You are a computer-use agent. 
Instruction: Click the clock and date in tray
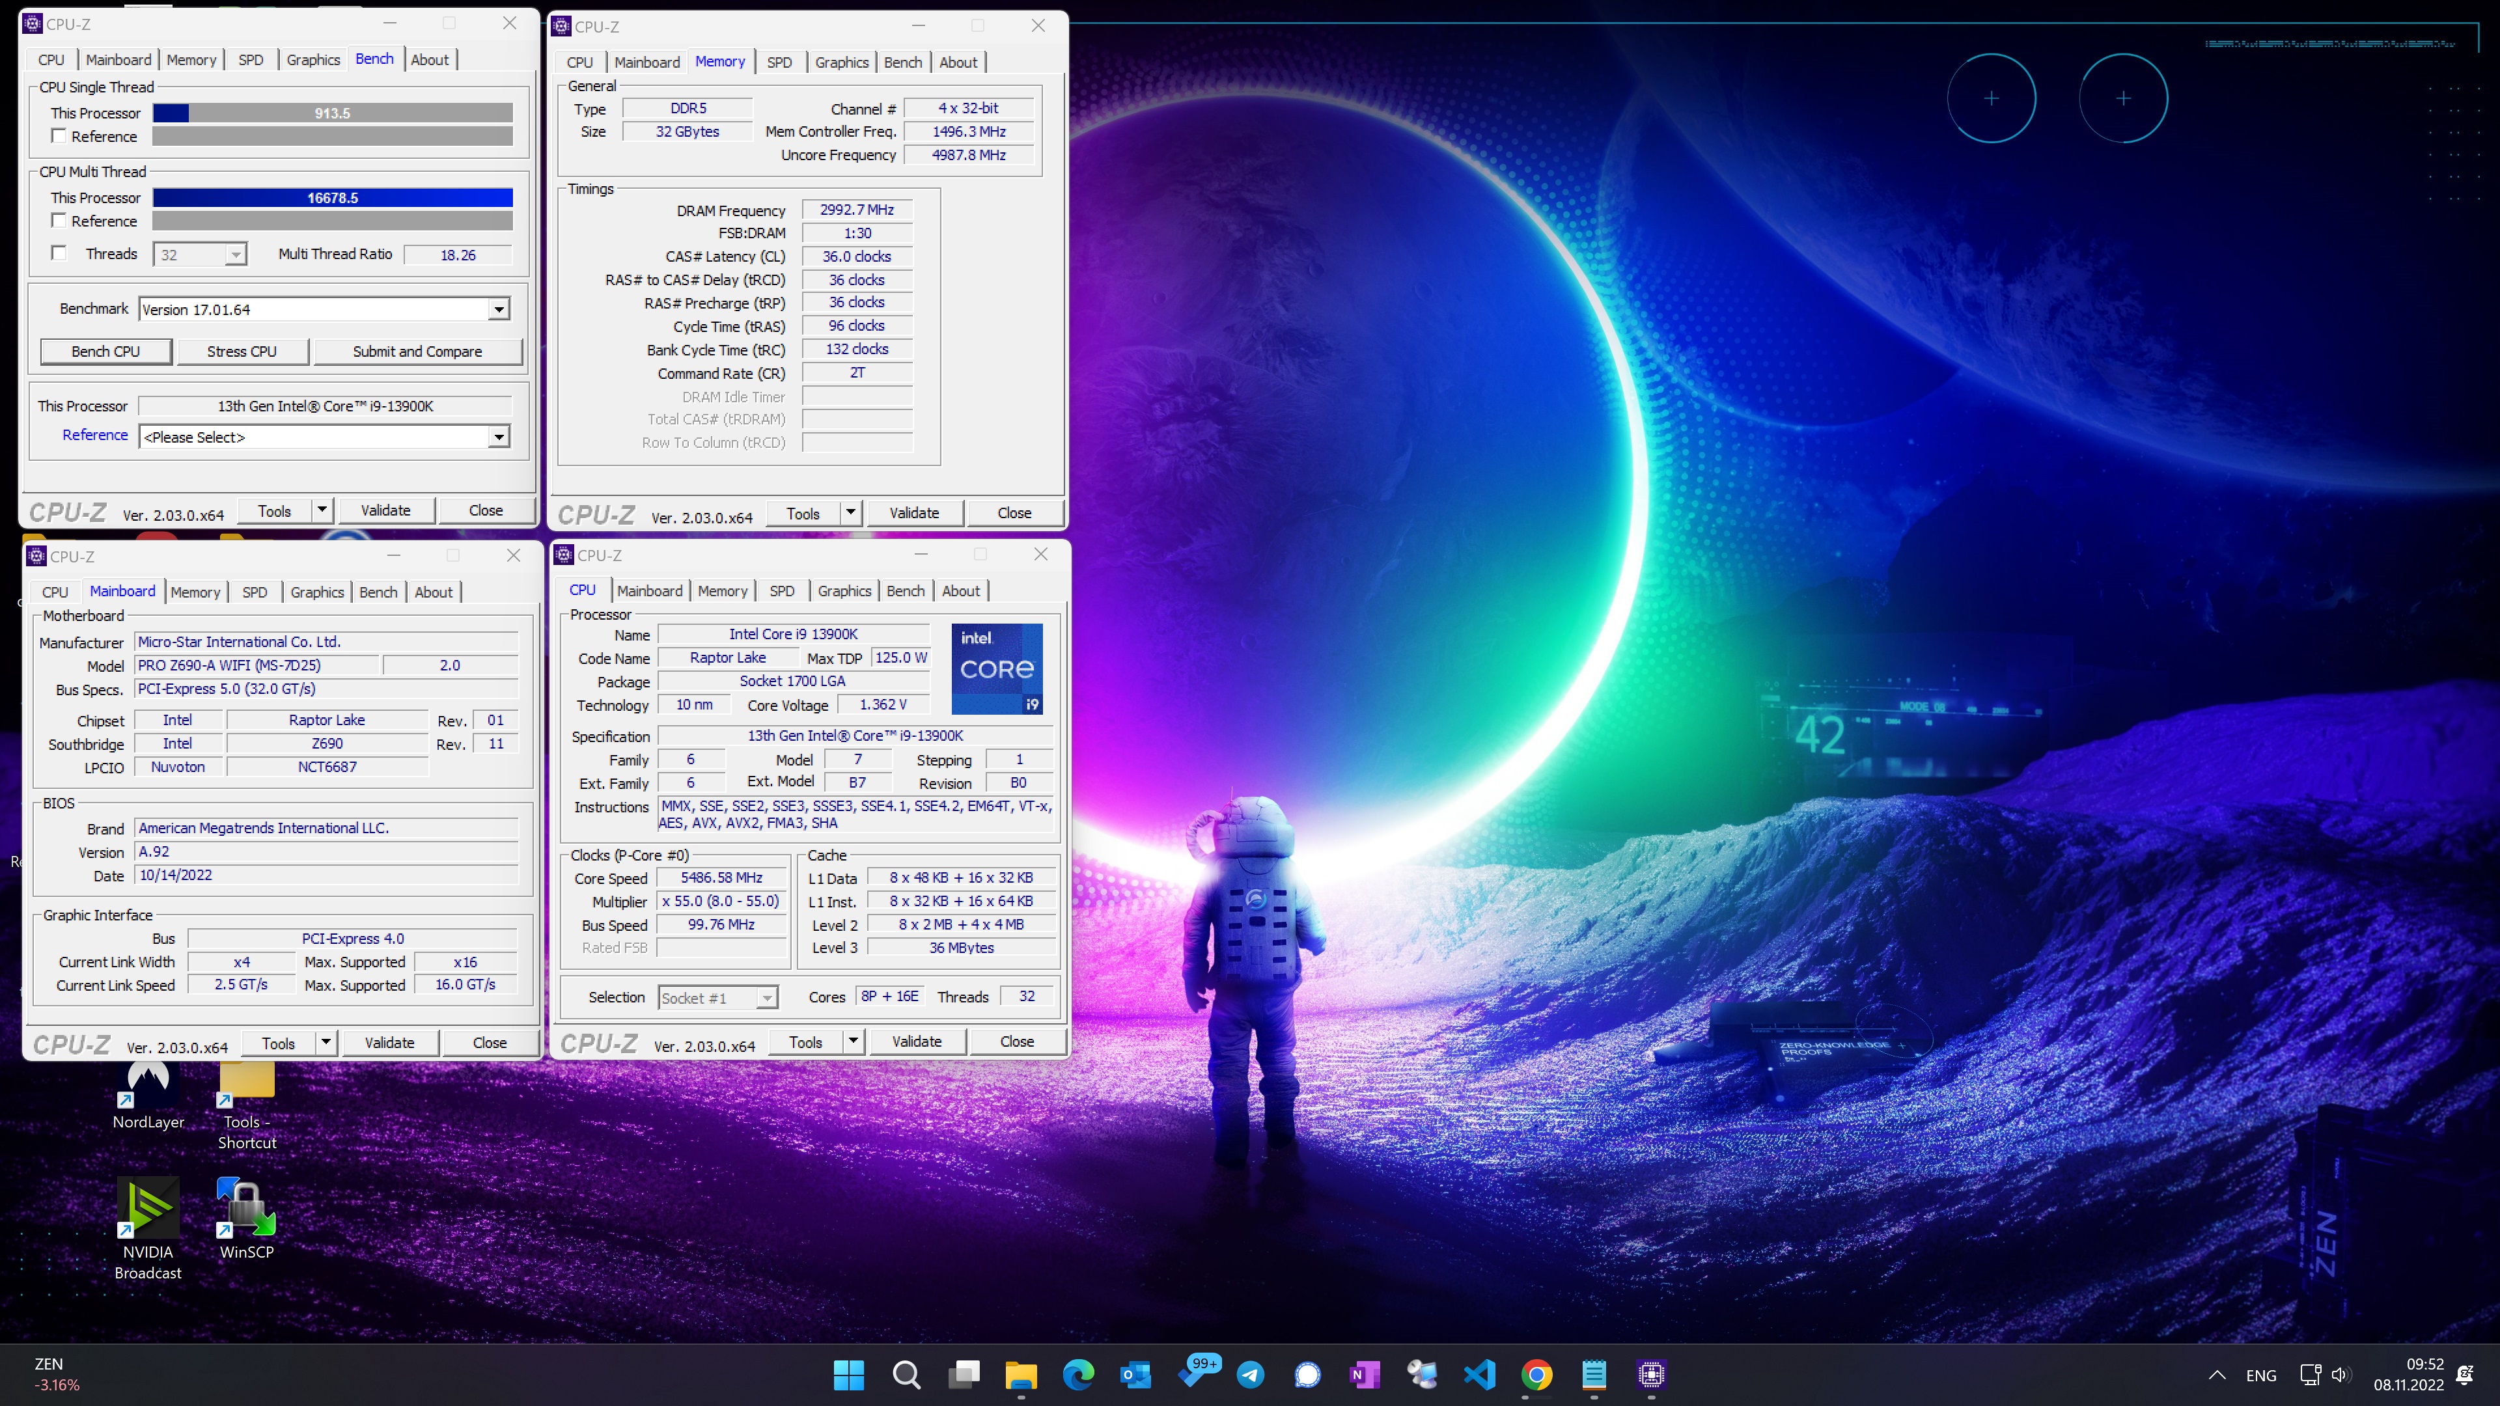tap(2409, 1374)
